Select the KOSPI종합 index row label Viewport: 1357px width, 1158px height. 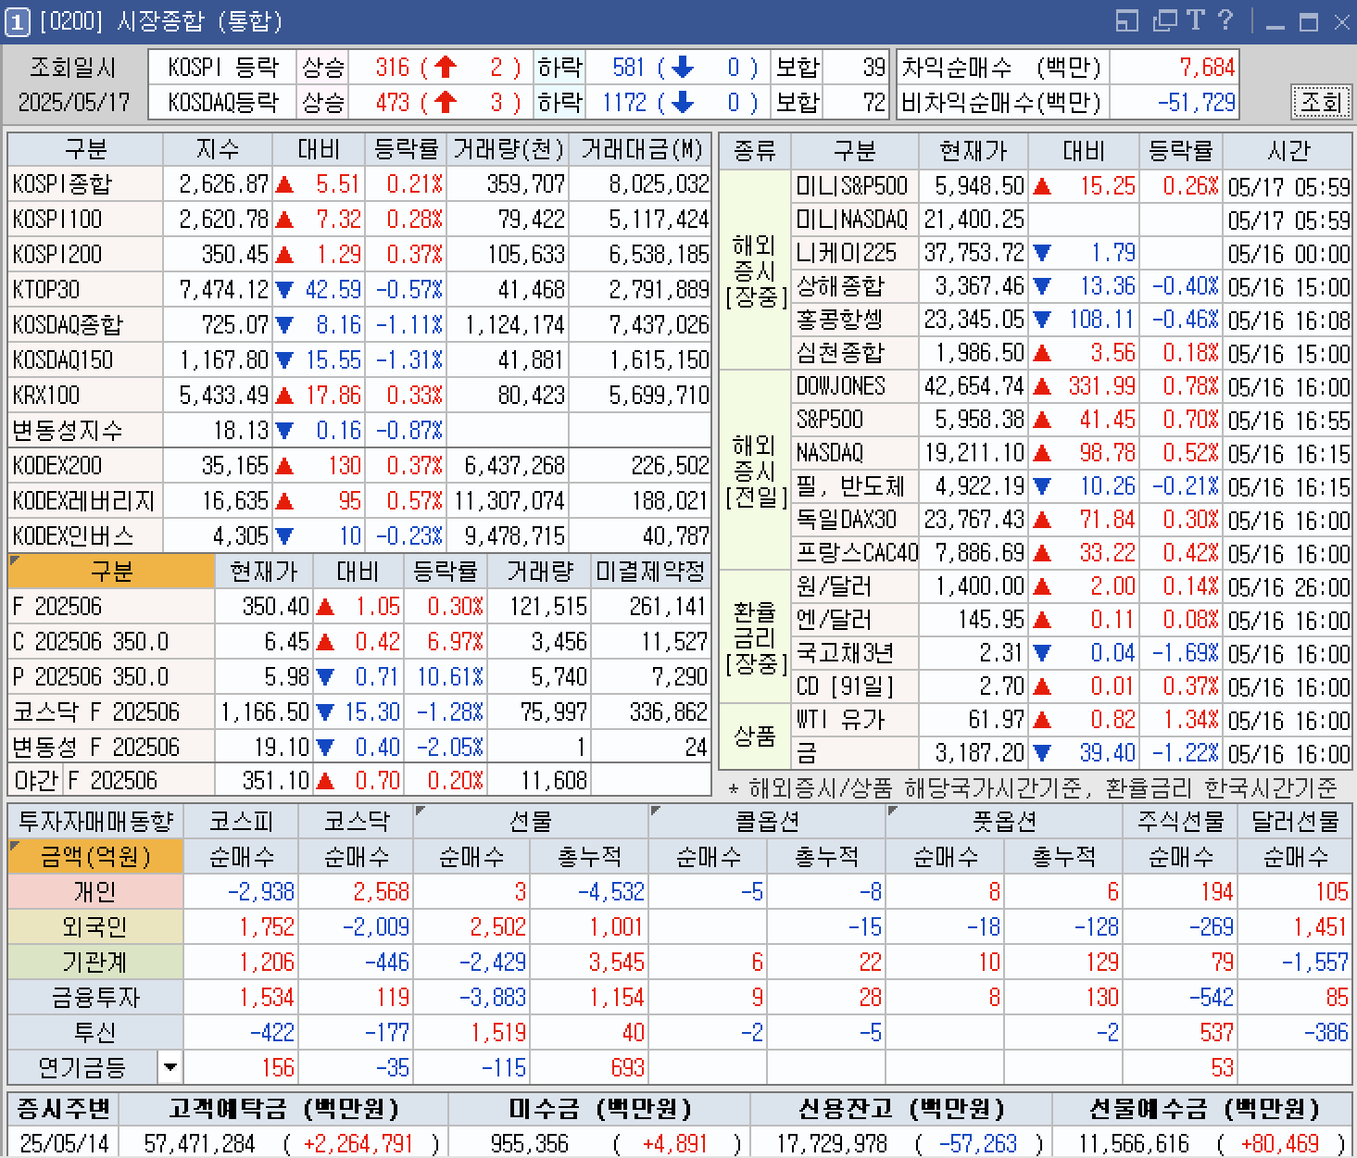tap(85, 184)
